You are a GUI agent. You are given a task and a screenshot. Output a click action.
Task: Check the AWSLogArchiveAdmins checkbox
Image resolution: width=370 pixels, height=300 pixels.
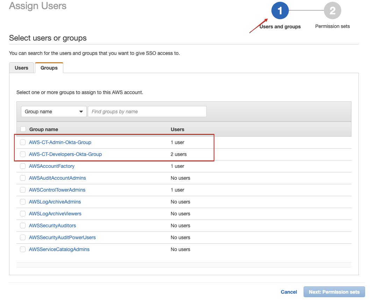tap(23, 202)
